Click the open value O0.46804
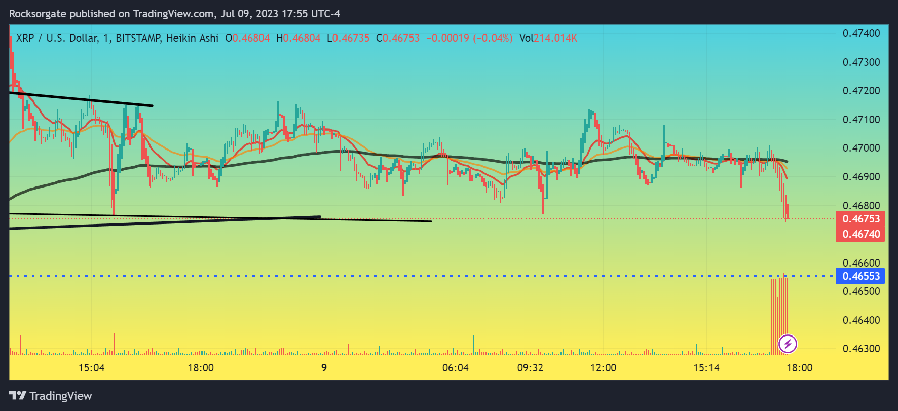This screenshot has width=898, height=411. pyautogui.click(x=247, y=38)
